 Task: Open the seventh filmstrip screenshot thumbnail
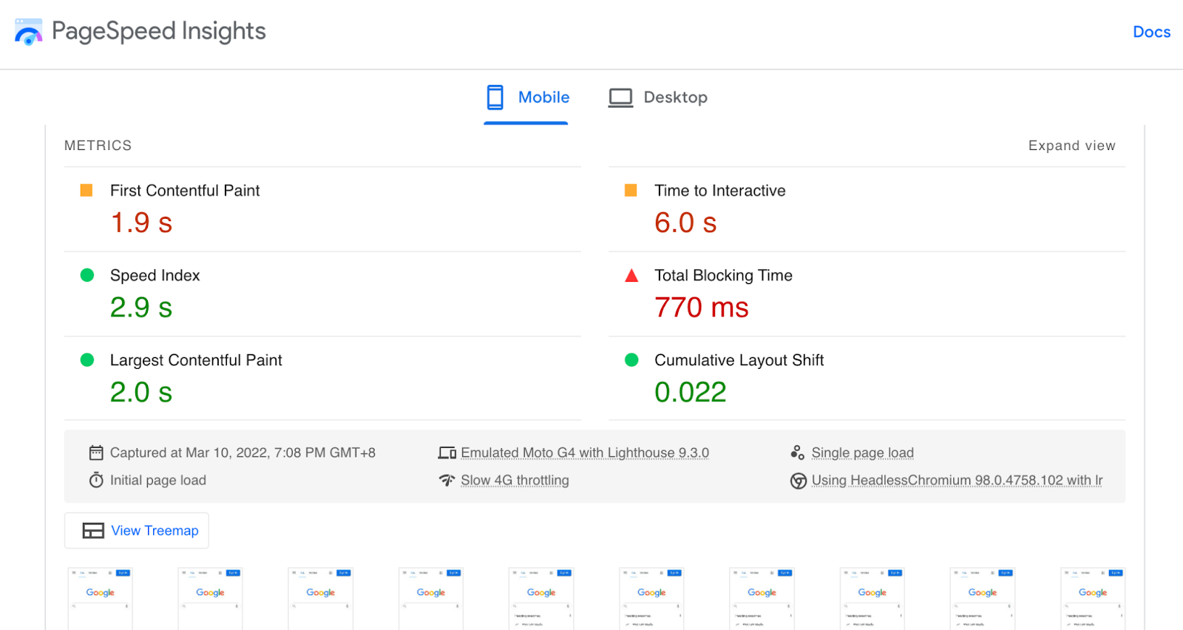pyautogui.click(x=762, y=599)
